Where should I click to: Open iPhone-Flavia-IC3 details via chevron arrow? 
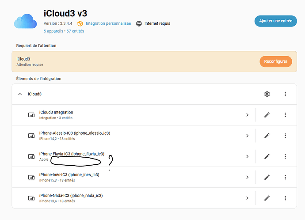(x=248, y=156)
